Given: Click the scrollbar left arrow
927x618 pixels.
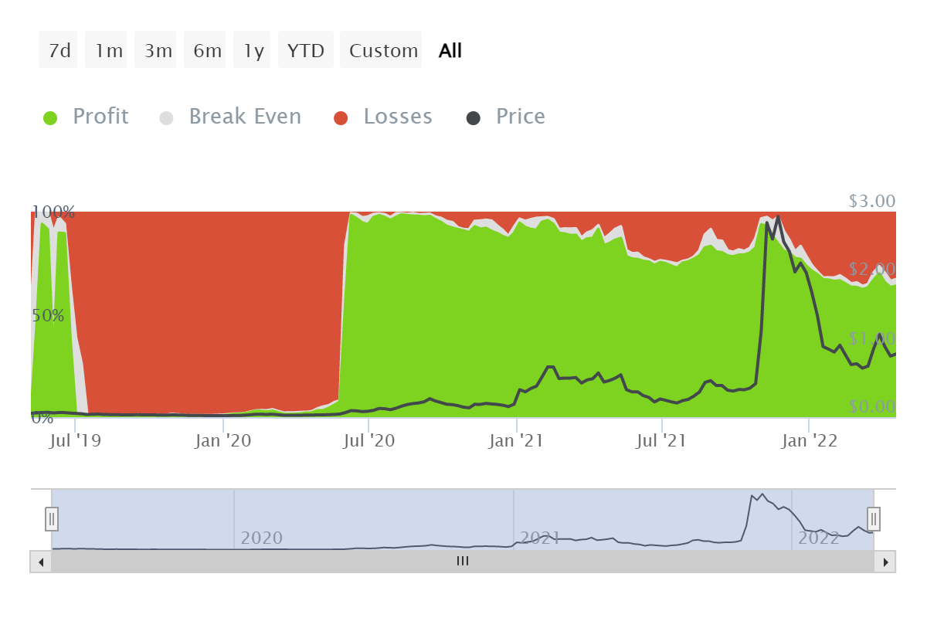Looking at the screenshot, I should [x=40, y=562].
